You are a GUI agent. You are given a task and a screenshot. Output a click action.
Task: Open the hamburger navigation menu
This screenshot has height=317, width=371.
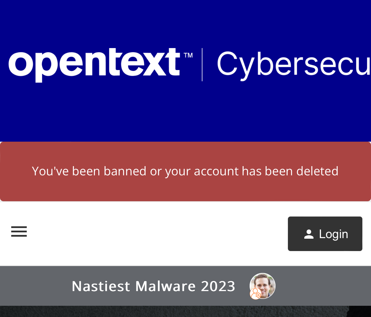(19, 231)
